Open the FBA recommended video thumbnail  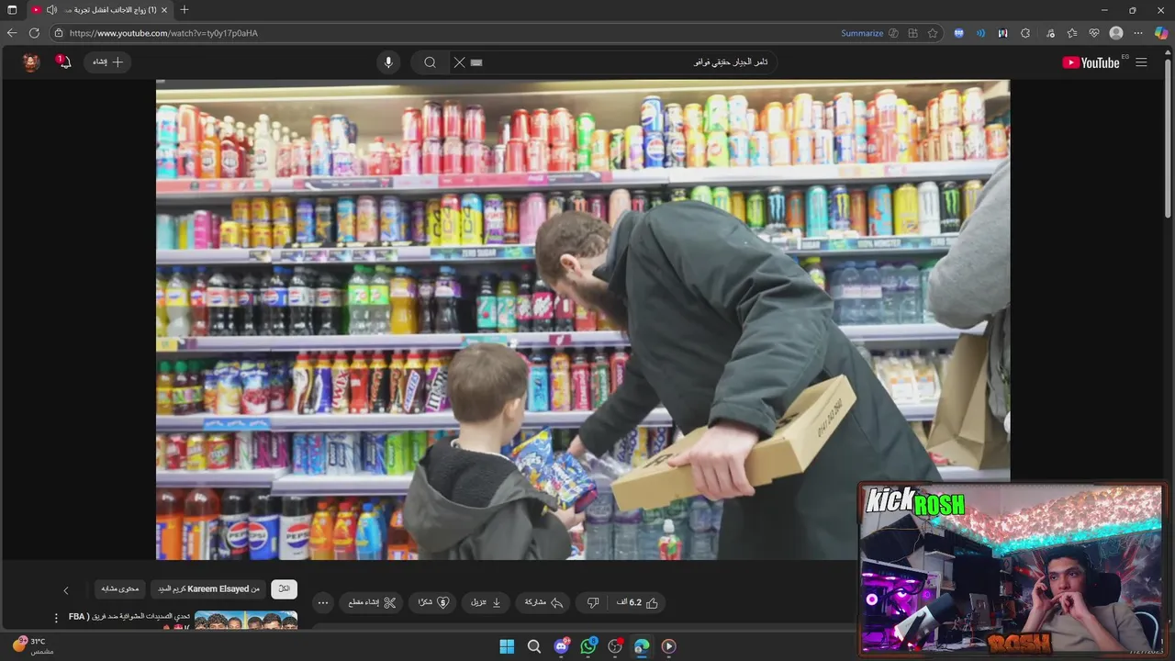246,622
